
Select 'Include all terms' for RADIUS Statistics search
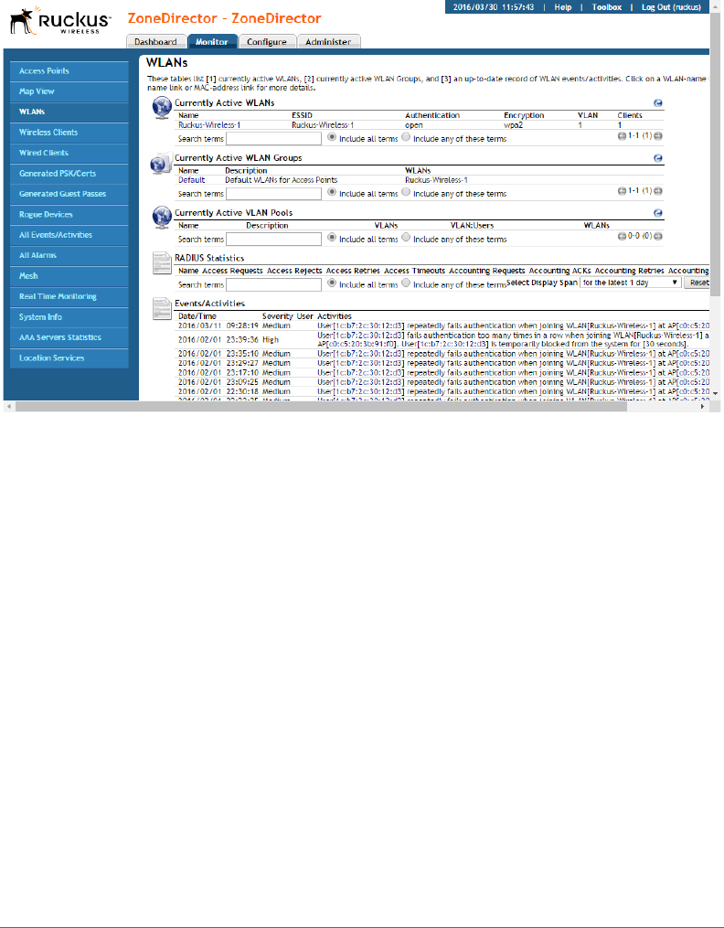[x=332, y=283]
